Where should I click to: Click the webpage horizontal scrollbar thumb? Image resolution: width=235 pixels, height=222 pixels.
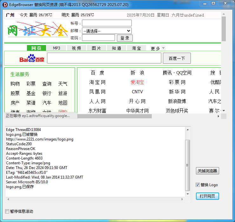pyautogui.click(x=115, y=116)
